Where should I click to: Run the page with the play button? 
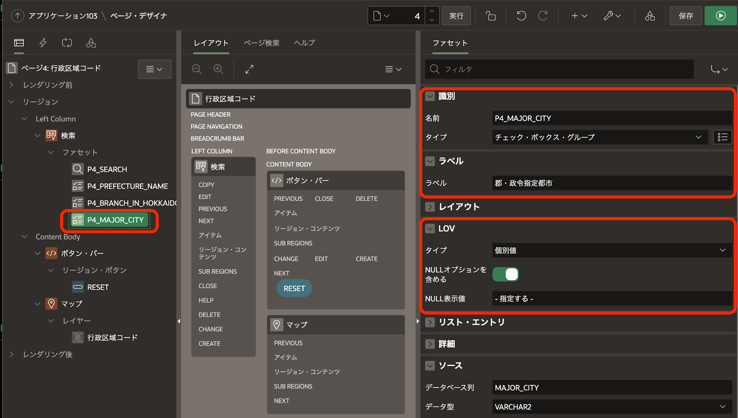(x=721, y=16)
